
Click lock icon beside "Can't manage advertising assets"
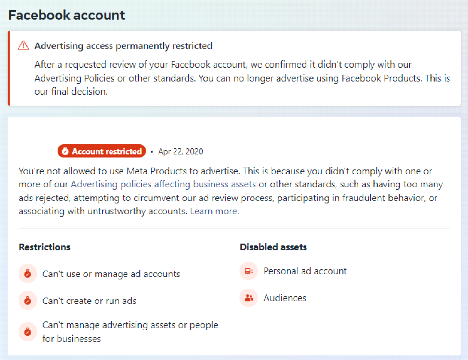click(28, 331)
